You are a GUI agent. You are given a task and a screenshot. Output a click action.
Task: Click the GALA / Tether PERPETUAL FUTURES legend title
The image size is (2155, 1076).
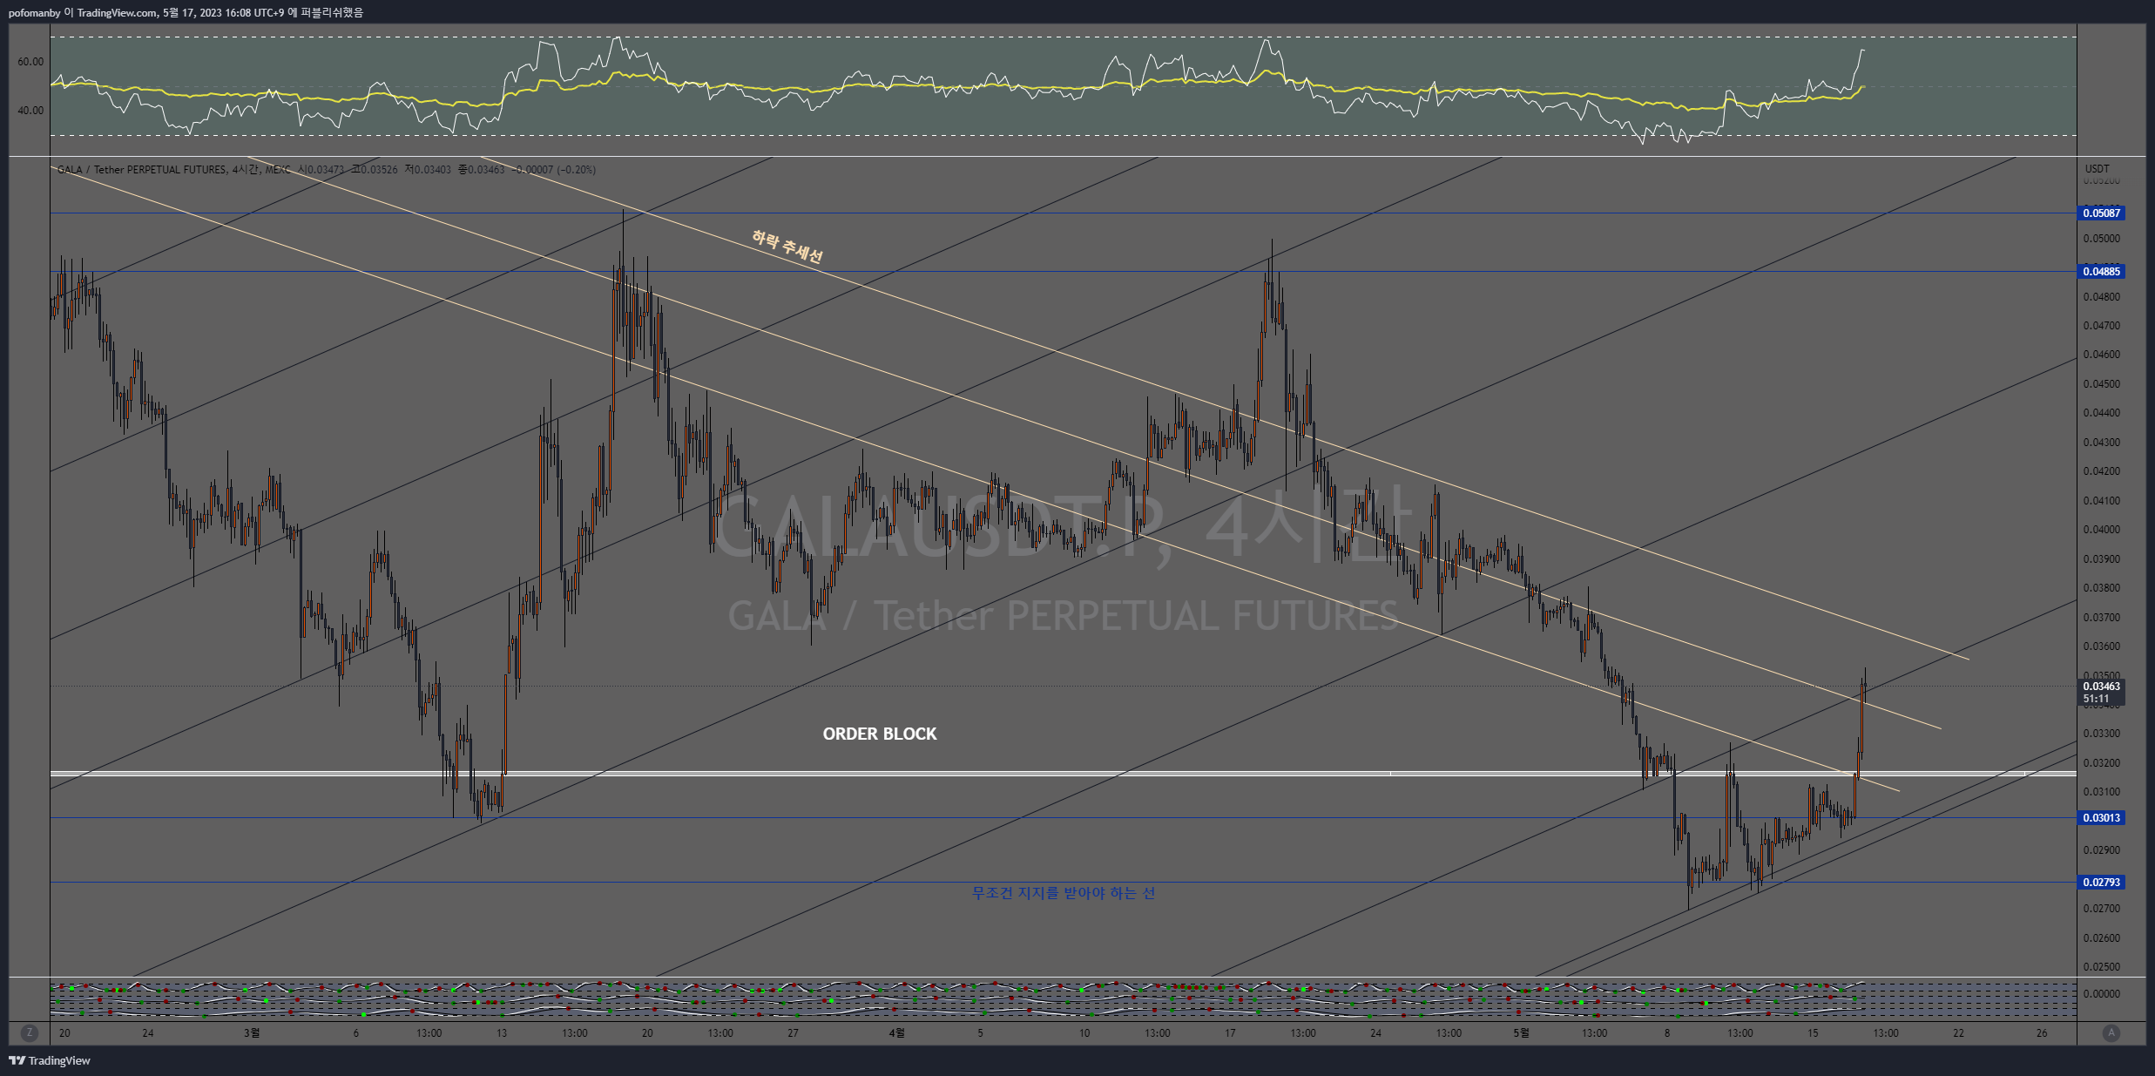pyautogui.click(x=142, y=170)
